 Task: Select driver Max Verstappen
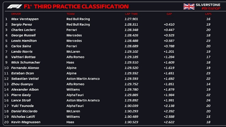pyautogui.click(x=25, y=19)
